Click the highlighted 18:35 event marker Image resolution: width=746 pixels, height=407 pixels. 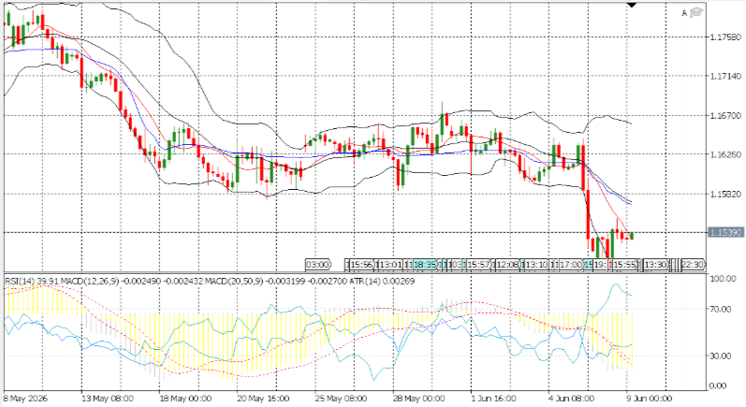coord(424,265)
